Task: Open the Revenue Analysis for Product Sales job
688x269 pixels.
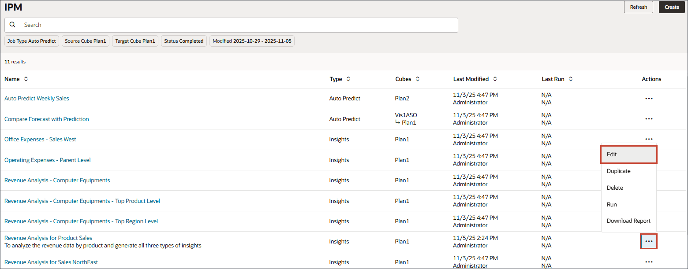Action: (48, 238)
